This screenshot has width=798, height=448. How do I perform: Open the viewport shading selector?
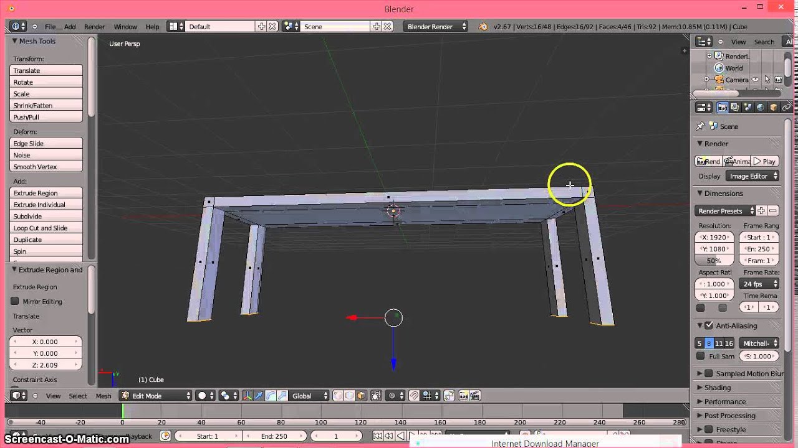206,396
